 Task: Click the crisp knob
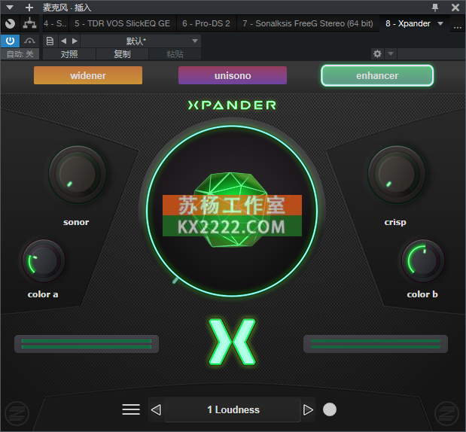coord(397,175)
